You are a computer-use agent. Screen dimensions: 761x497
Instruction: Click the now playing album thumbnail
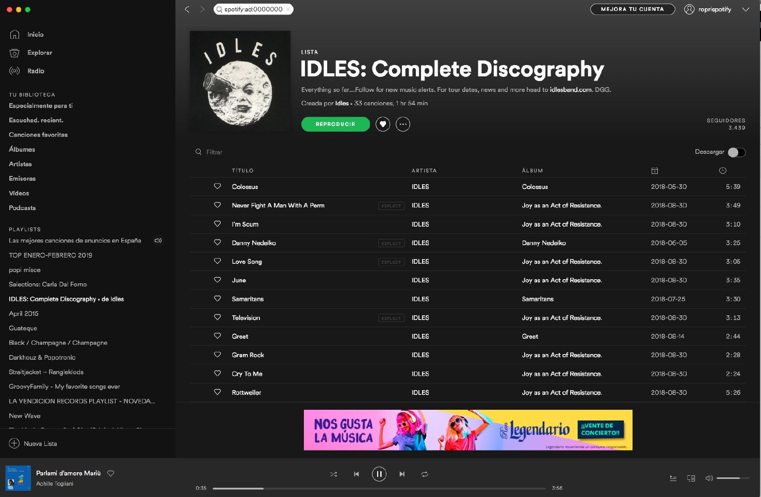coord(18,478)
